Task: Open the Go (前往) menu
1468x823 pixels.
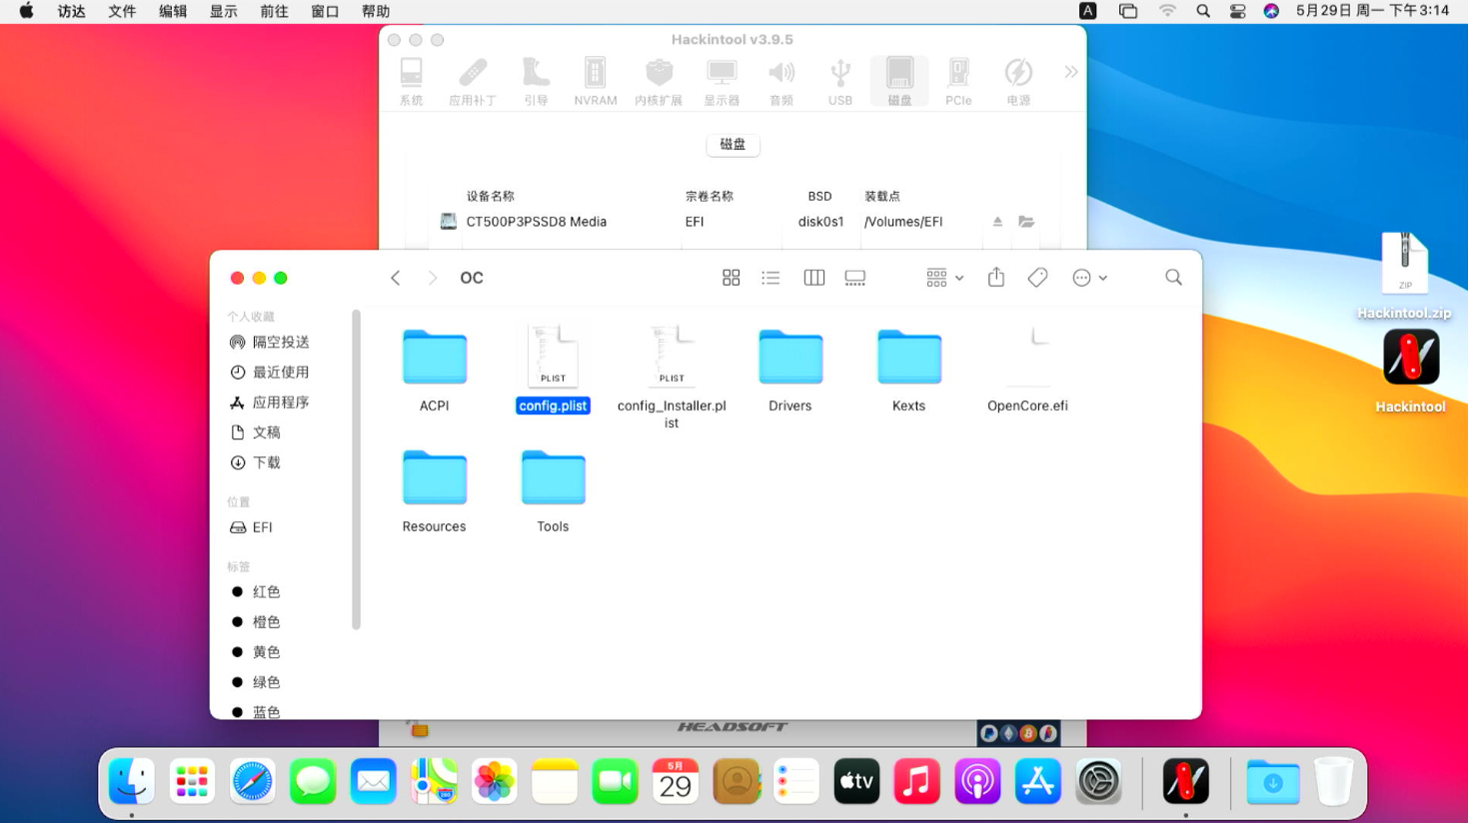Action: (274, 11)
